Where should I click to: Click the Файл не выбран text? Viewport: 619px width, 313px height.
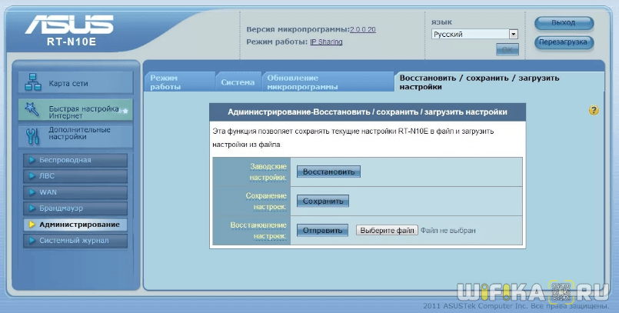click(448, 231)
